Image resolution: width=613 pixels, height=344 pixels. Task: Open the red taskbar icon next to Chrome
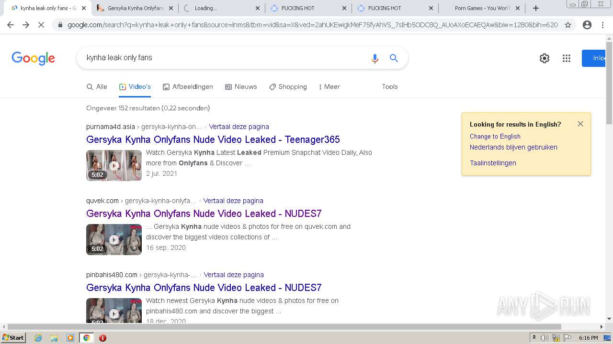(x=102, y=338)
